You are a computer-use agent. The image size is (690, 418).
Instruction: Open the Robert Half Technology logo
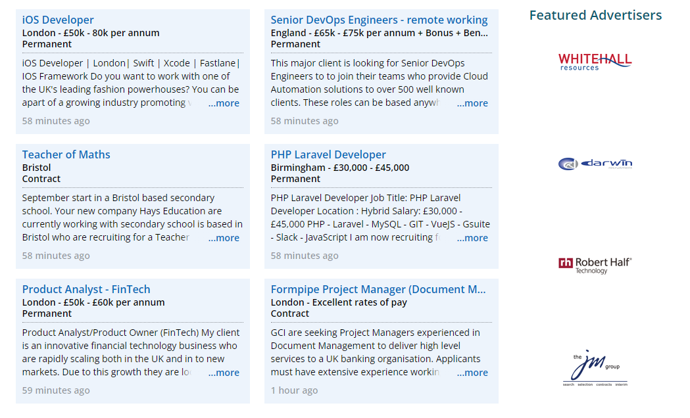tap(595, 265)
